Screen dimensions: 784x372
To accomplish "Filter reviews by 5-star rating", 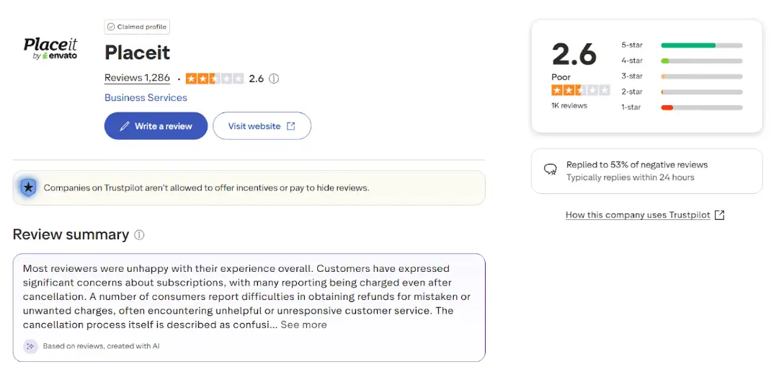I will (x=681, y=45).
